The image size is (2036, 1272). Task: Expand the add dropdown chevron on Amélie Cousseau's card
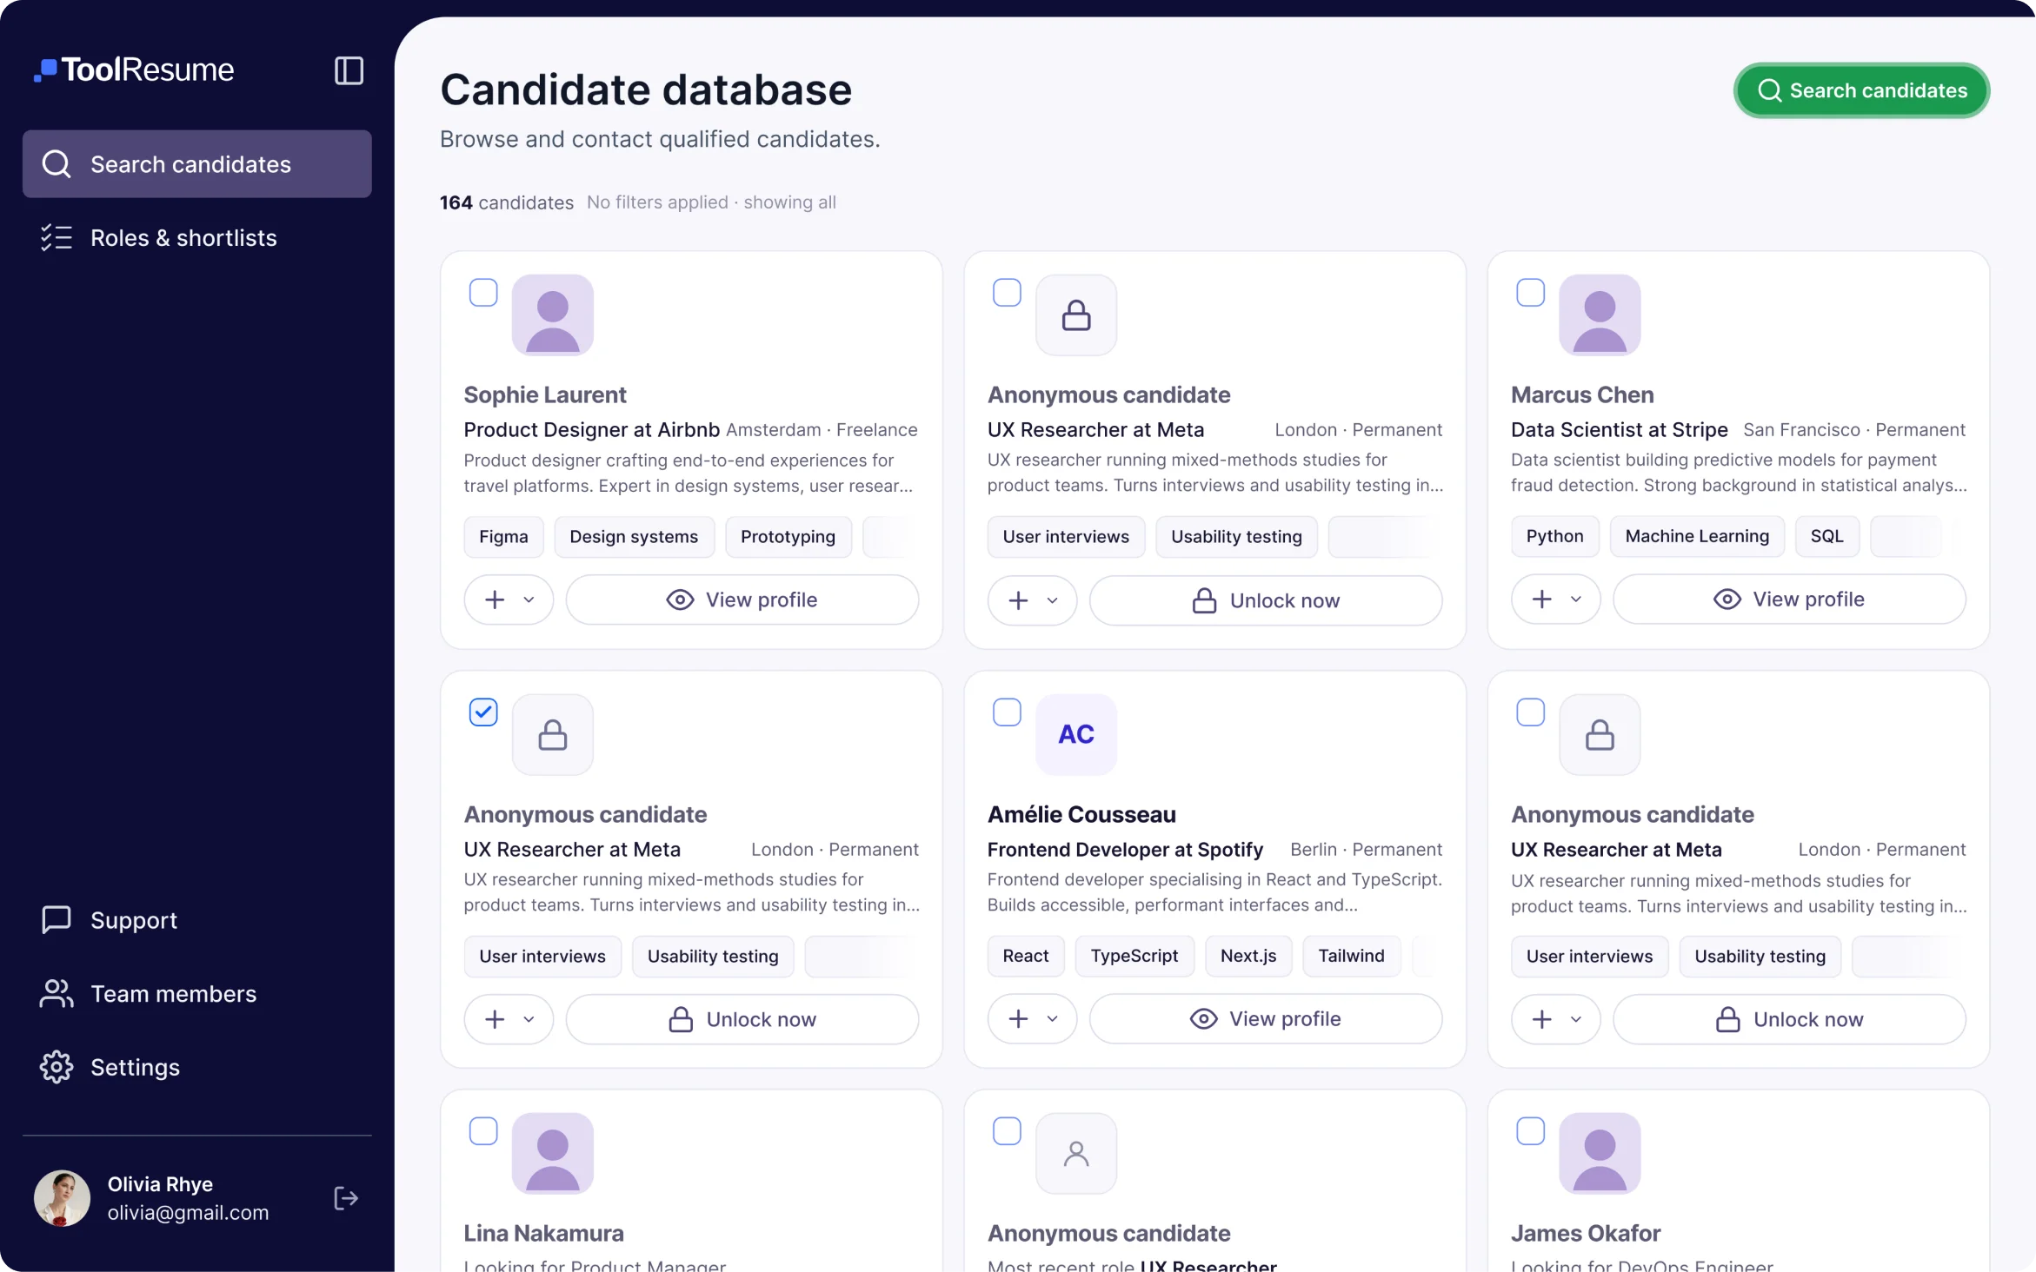click(x=1052, y=1018)
